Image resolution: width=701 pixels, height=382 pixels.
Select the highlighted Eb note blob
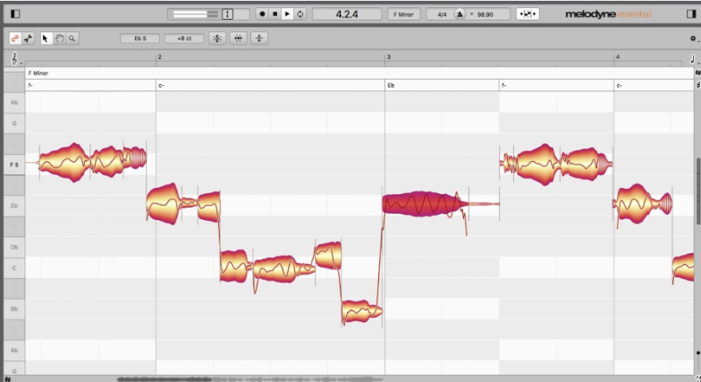tap(423, 204)
